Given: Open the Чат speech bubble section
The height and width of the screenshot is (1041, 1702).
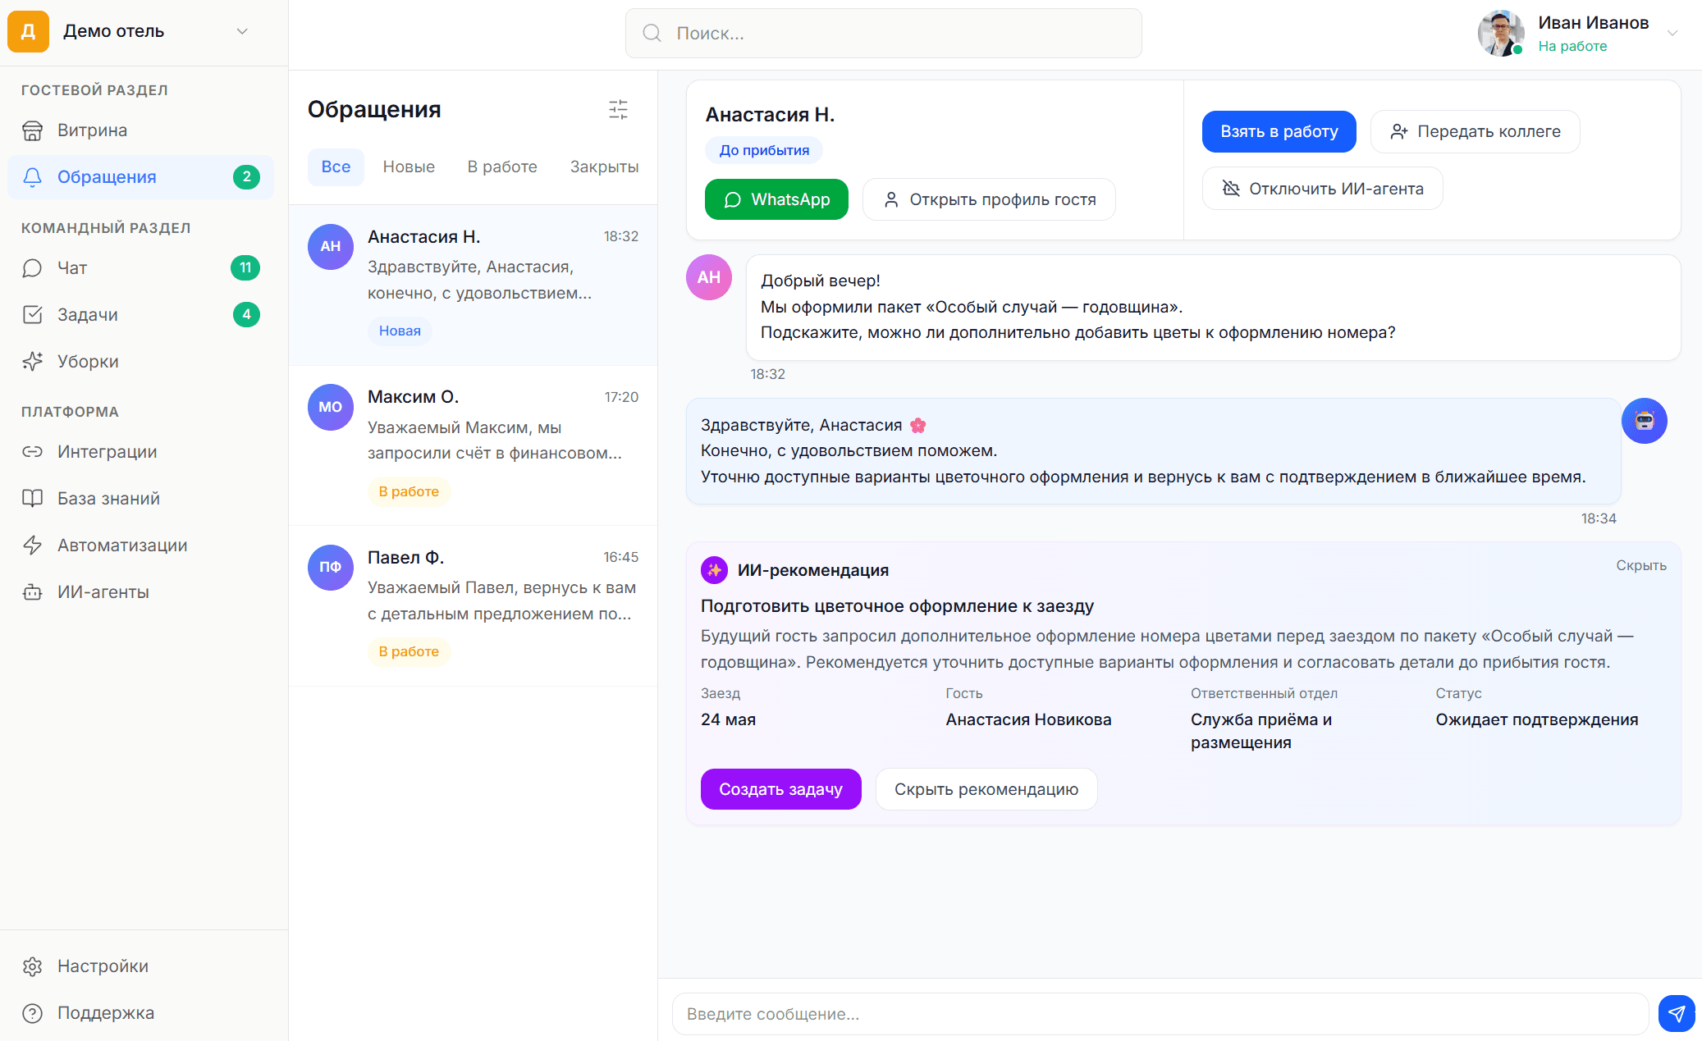Looking at the screenshot, I should tap(140, 268).
